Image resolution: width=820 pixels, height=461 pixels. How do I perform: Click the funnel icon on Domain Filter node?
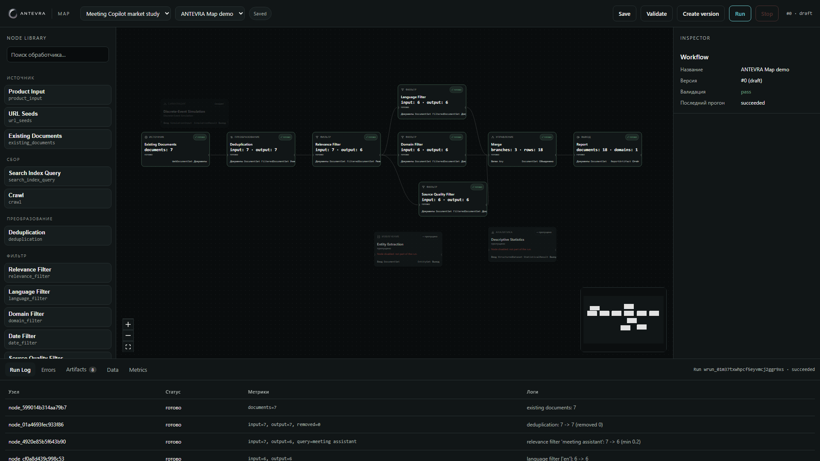click(x=402, y=137)
